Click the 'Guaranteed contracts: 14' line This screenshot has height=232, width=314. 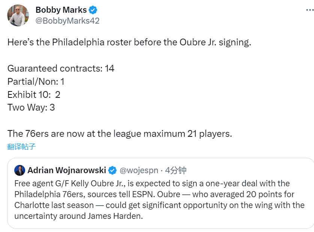tap(61, 68)
